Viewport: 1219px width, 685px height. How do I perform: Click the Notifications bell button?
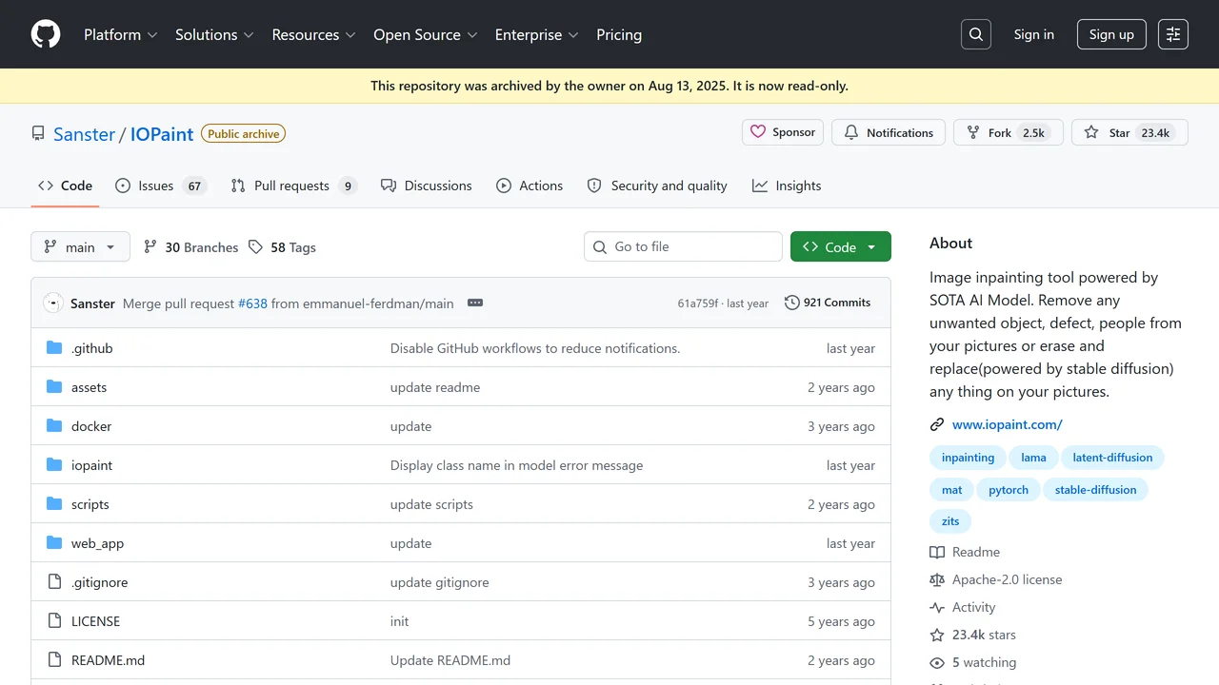[889, 132]
